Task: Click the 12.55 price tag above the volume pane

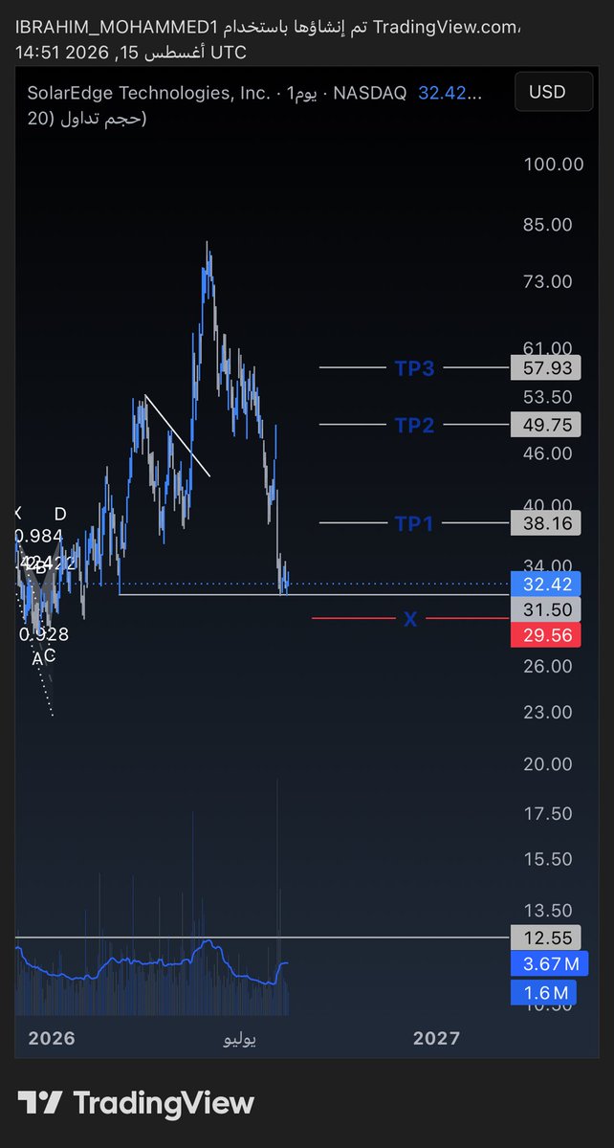Action: (546, 938)
